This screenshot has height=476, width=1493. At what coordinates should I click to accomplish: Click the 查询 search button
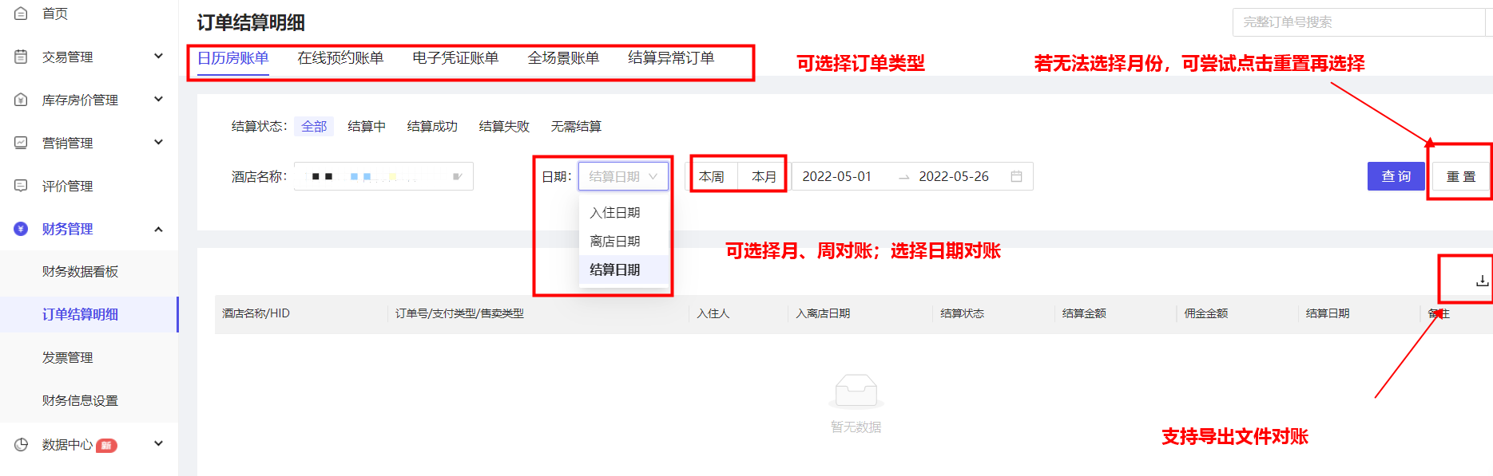coord(1396,176)
